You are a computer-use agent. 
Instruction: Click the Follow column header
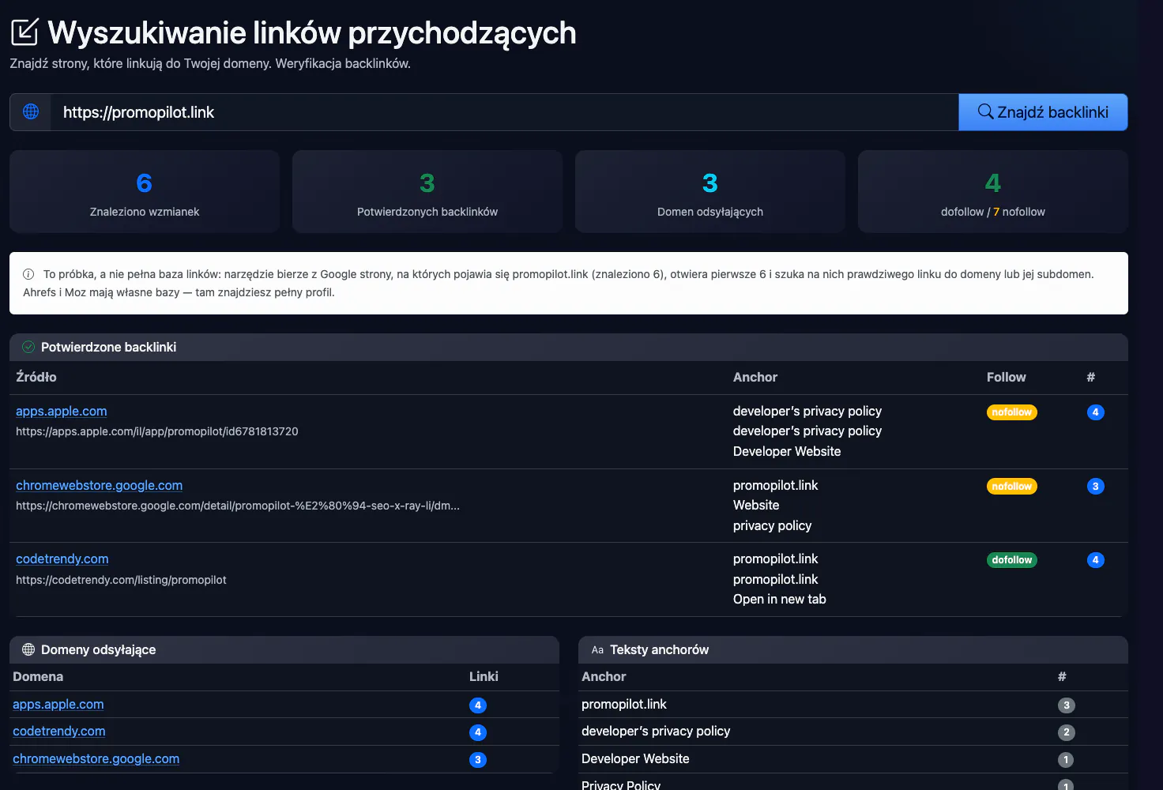click(1006, 377)
